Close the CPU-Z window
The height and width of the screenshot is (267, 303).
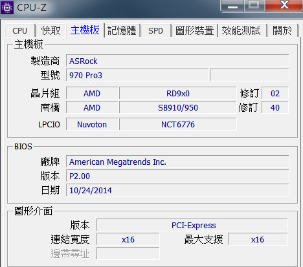click(x=284, y=6)
